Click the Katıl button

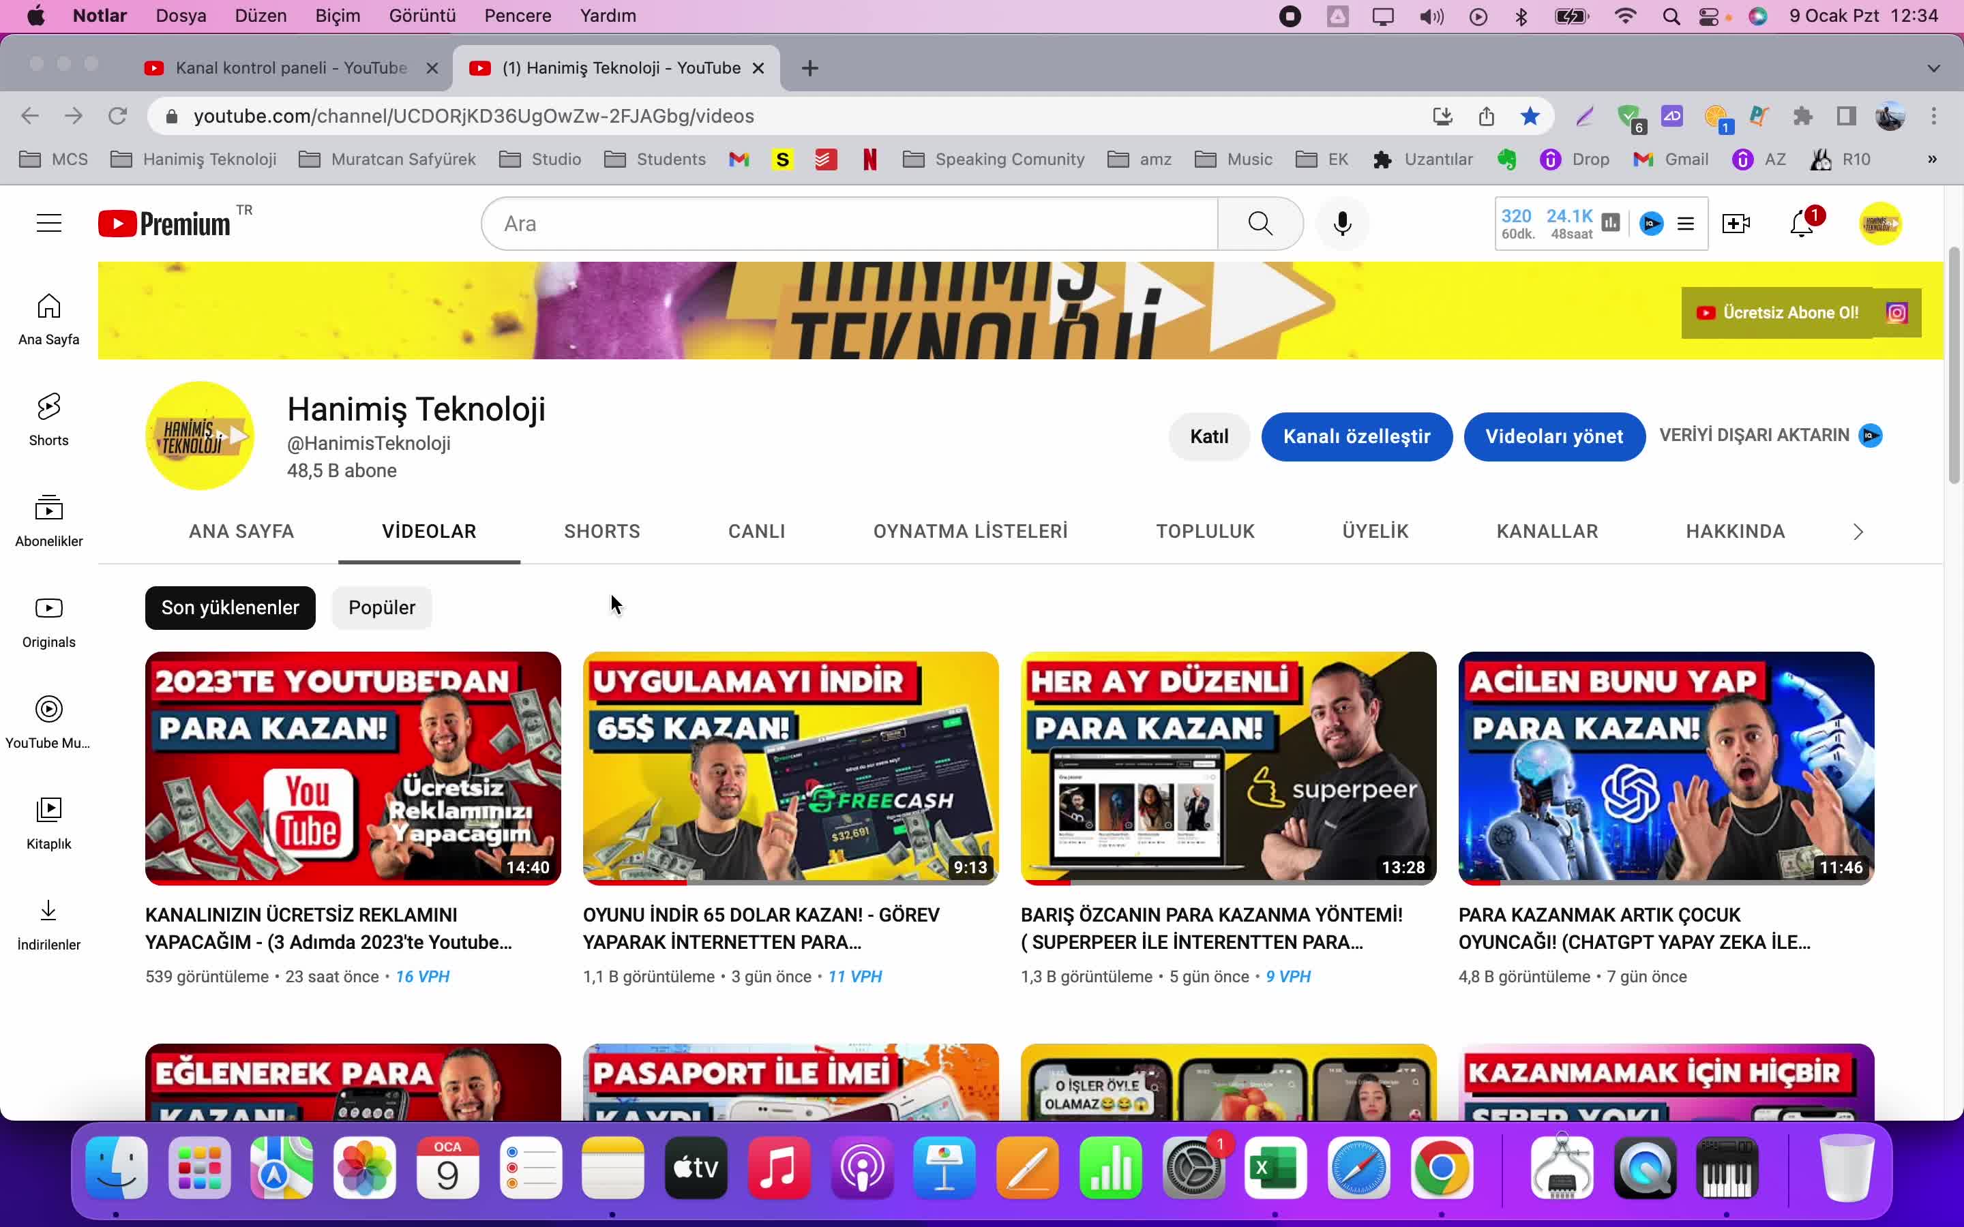(x=1209, y=436)
